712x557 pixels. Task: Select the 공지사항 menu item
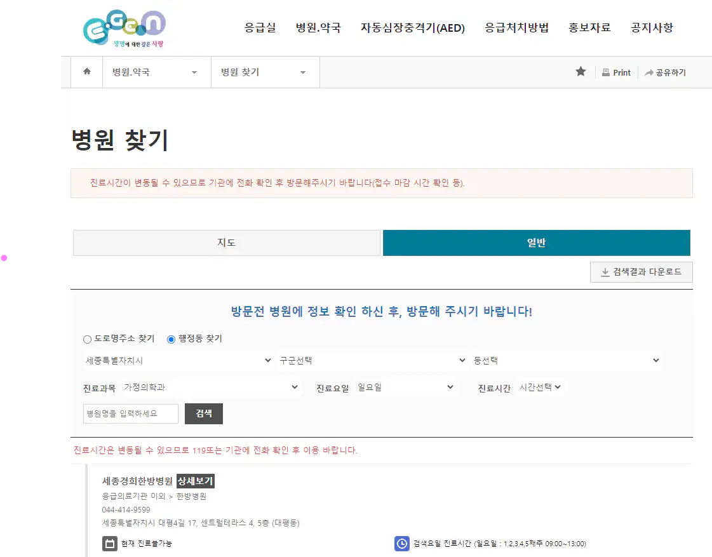click(x=653, y=28)
